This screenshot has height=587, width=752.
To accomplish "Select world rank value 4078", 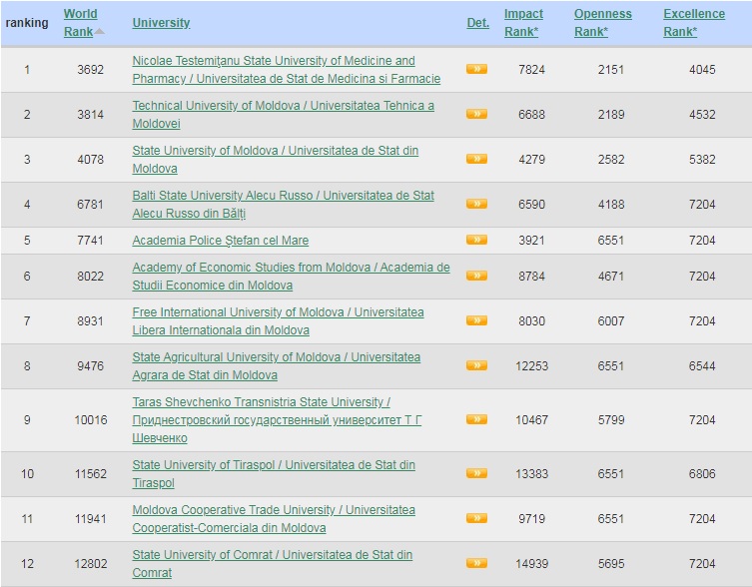I will 91,159.
